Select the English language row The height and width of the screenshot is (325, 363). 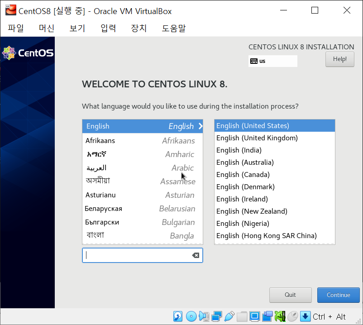tap(143, 126)
